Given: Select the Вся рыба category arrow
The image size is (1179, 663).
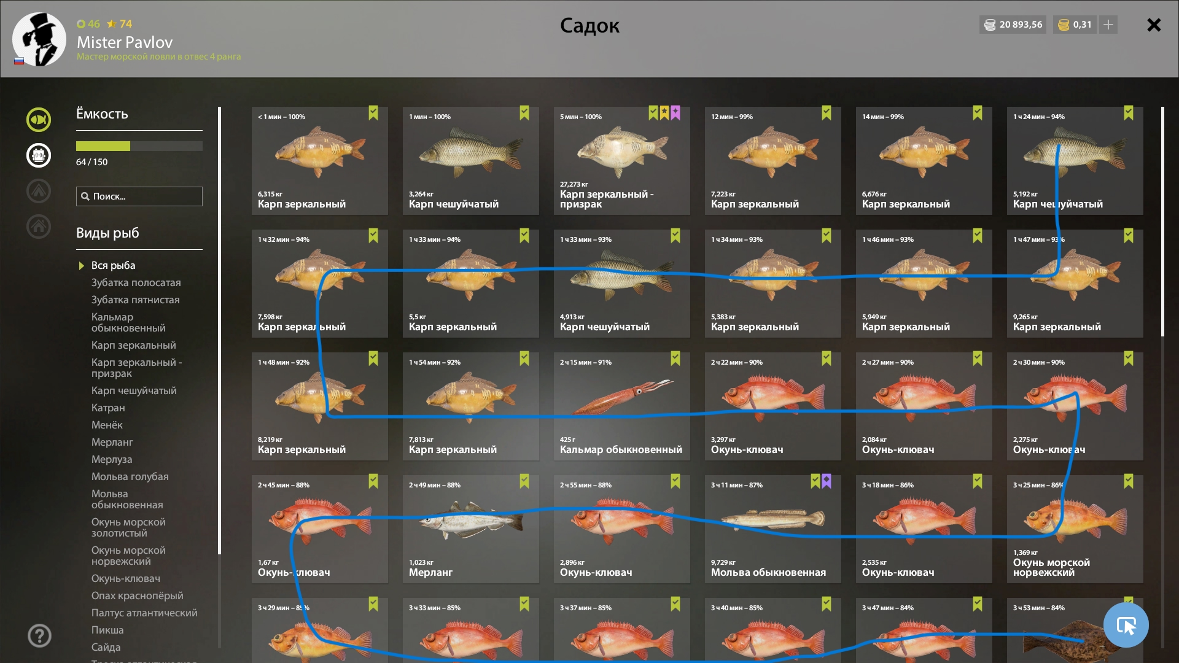Looking at the screenshot, I should tap(81, 266).
